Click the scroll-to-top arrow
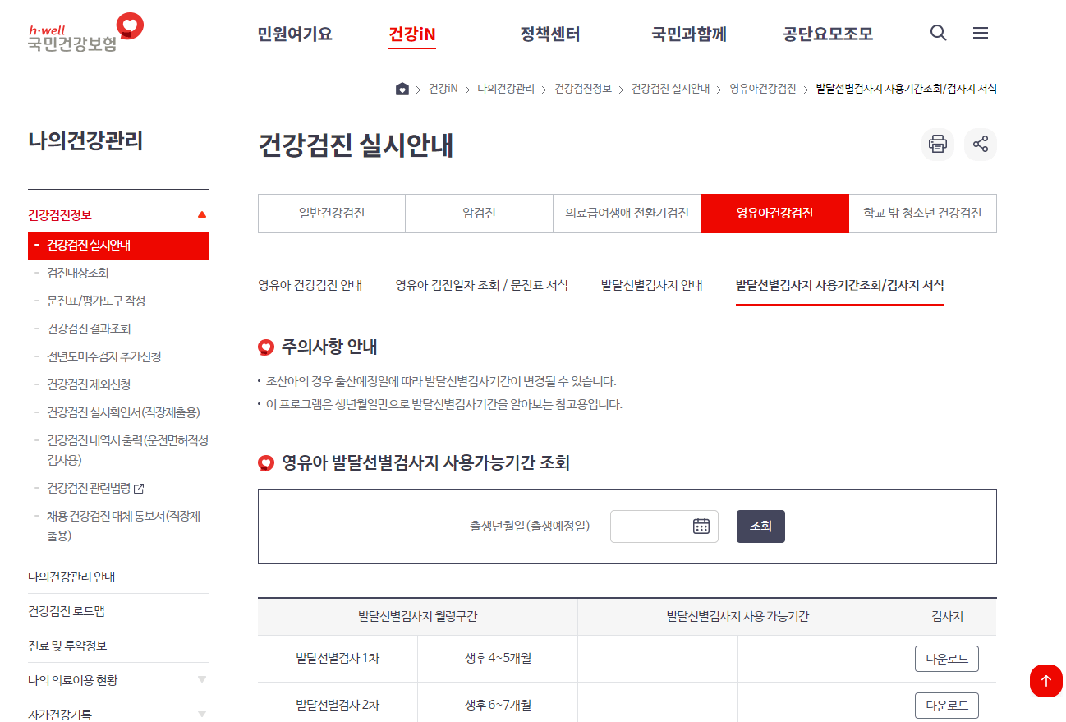Image resolution: width=1066 pixels, height=722 pixels. pyautogui.click(x=1045, y=680)
